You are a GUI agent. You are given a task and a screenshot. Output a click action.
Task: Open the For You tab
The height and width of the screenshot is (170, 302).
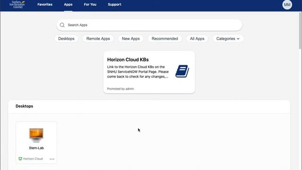(x=90, y=4)
